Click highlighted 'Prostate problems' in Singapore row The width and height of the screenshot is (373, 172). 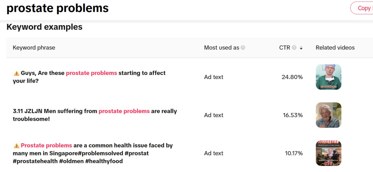[x=46, y=145]
